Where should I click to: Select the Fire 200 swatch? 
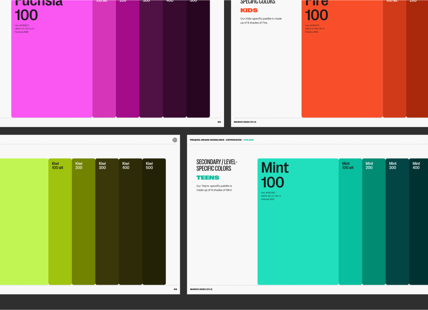417,59
